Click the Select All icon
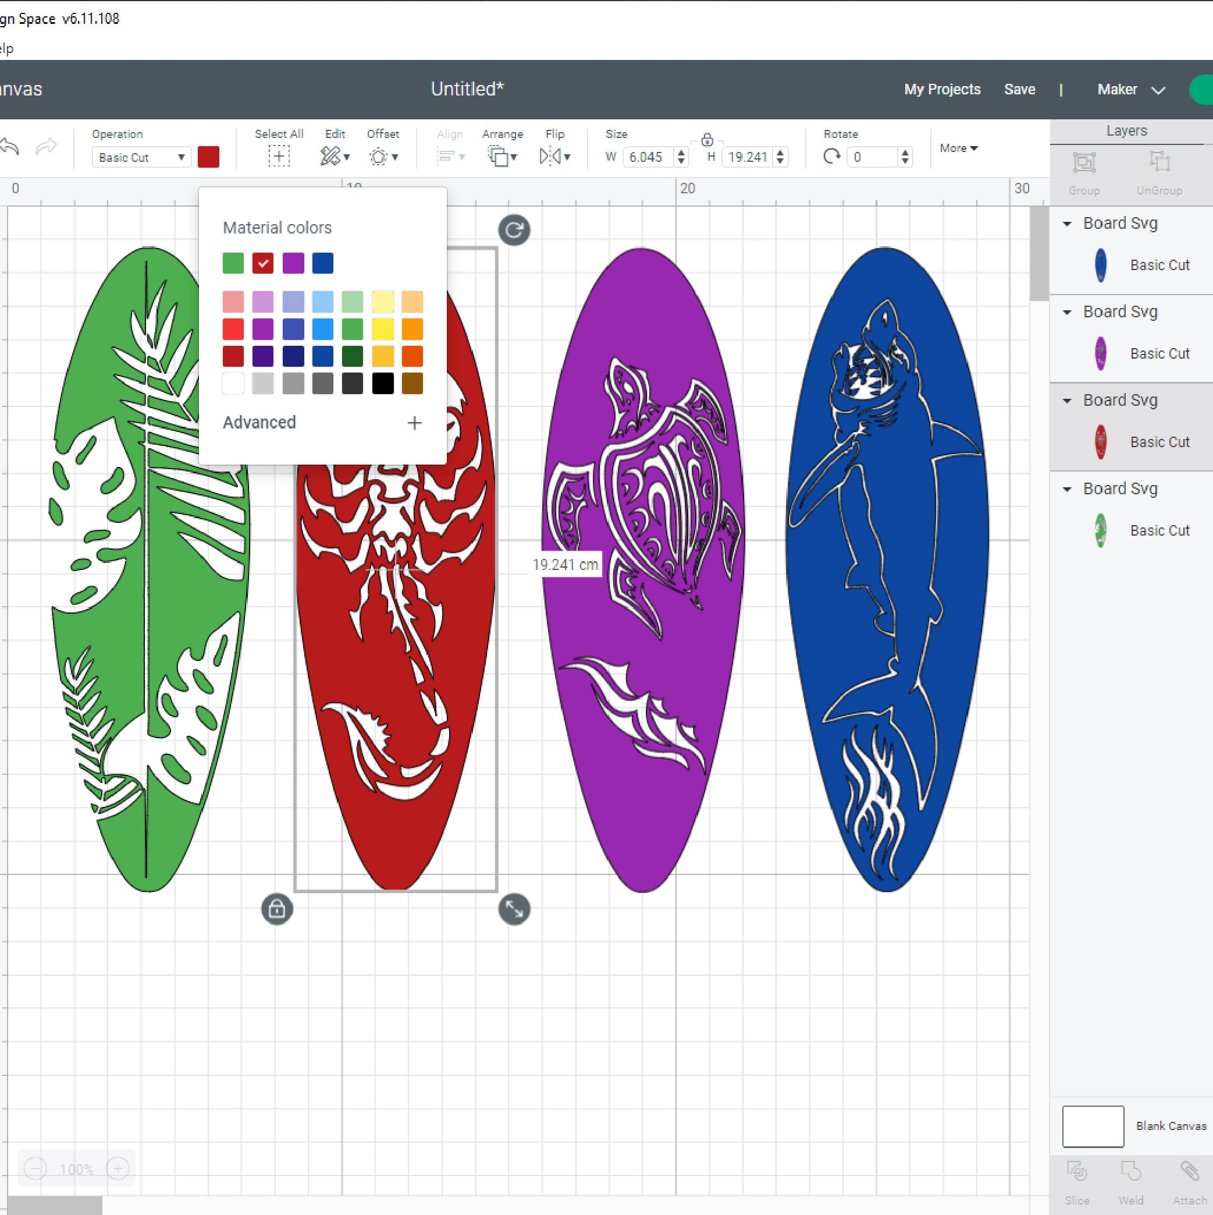Screen dimensions: 1213x1215 (279, 156)
